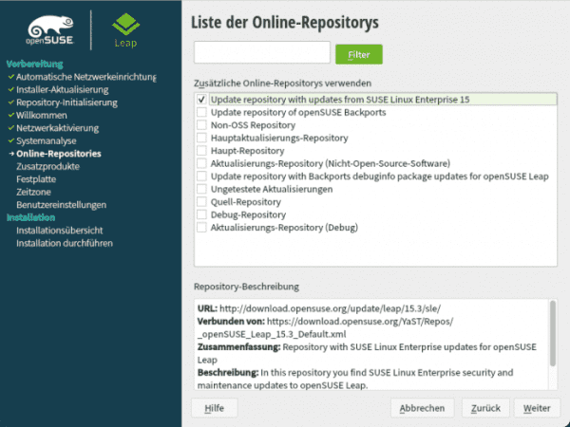Viewport: 570px width, 427px height.
Task: Enable Update repository of openSUSE Backports
Action: coord(201,112)
